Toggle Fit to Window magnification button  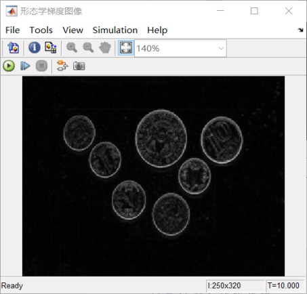(x=126, y=48)
